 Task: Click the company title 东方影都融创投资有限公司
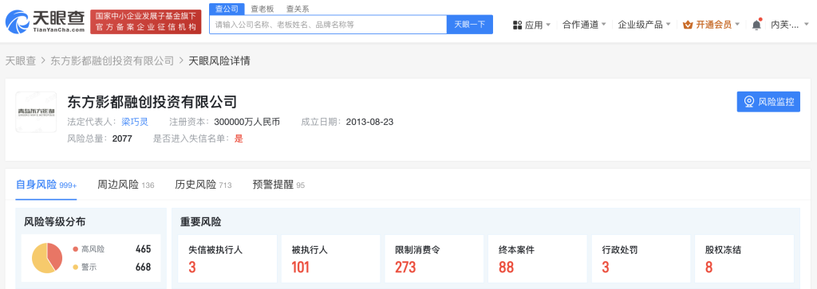[x=152, y=101]
